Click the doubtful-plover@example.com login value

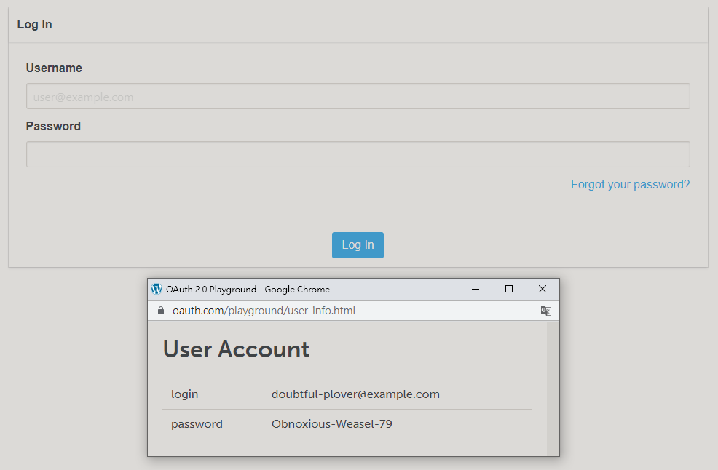[x=355, y=394]
